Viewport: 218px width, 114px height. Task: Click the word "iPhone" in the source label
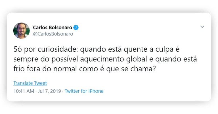pos(95,91)
